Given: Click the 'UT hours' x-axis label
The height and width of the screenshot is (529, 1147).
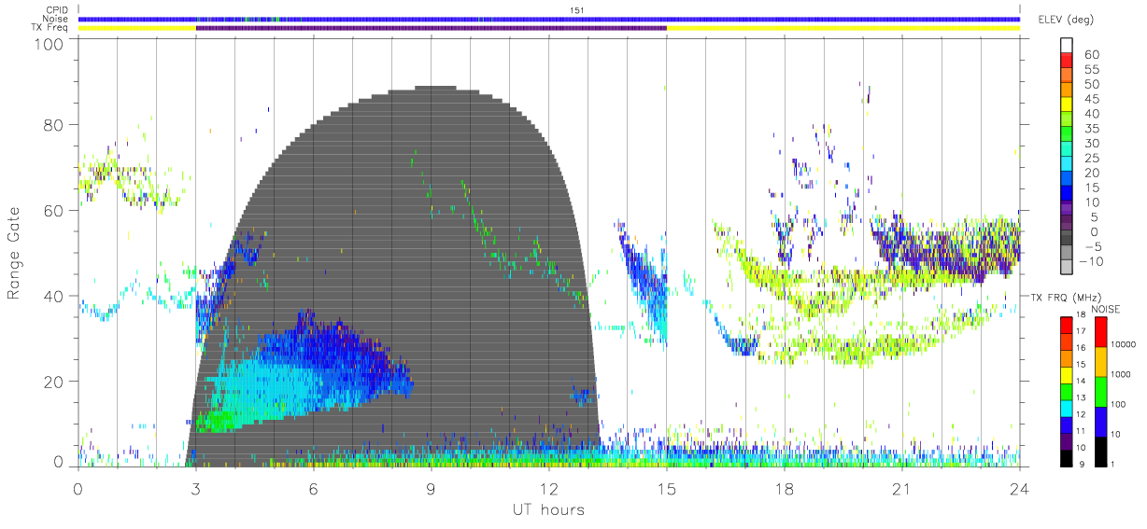Looking at the screenshot, I should click(547, 509).
